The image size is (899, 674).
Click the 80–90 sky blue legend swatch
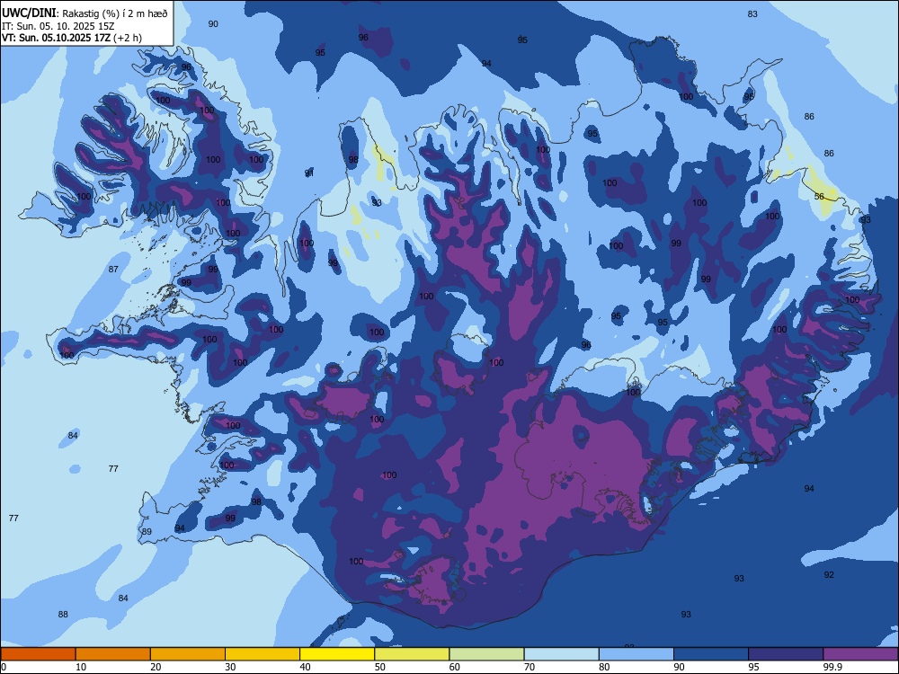(636, 654)
